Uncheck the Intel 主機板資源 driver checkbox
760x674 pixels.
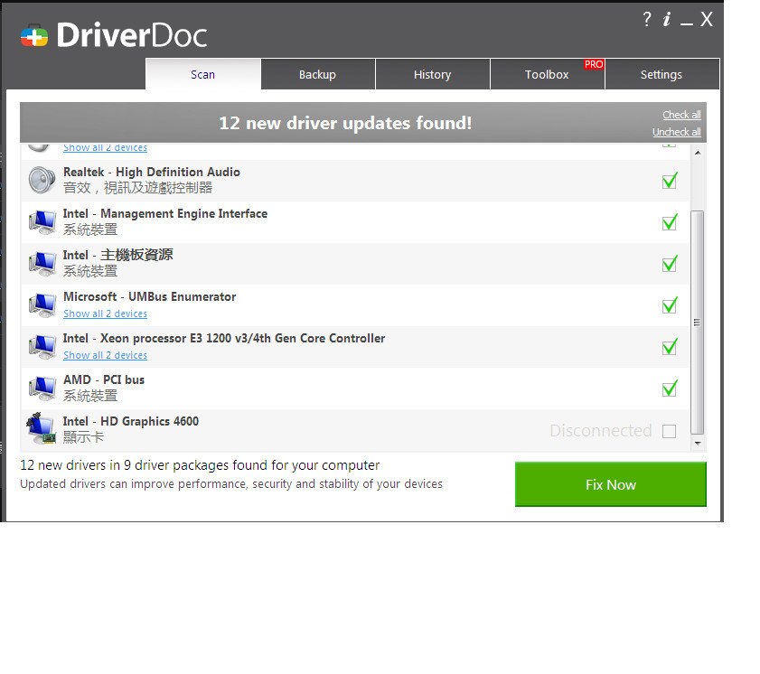coord(670,264)
